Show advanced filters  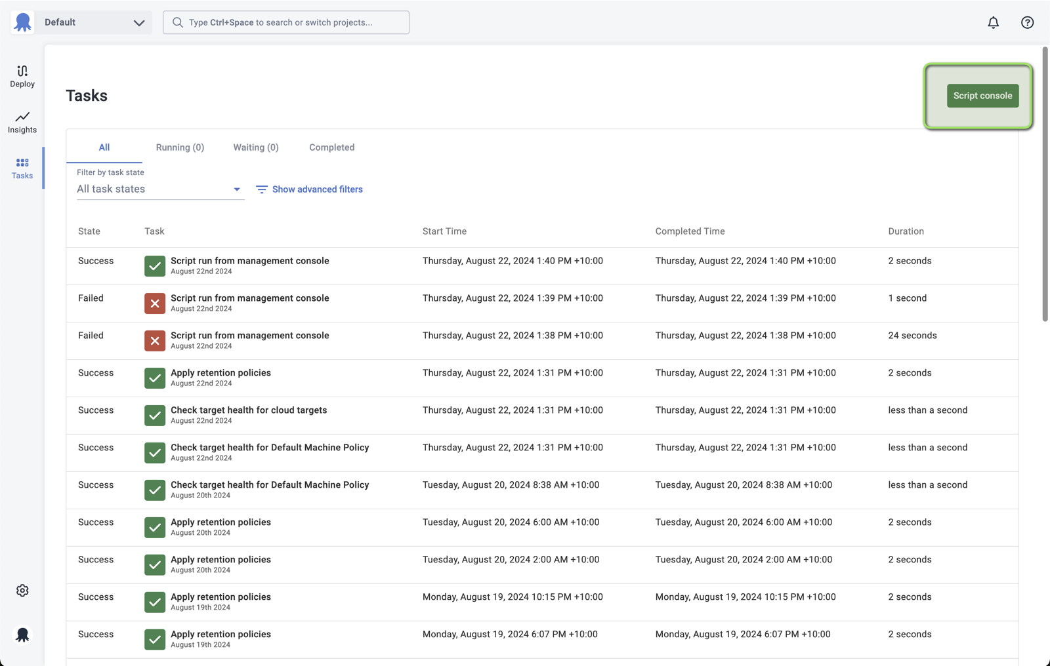pyautogui.click(x=309, y=189)
